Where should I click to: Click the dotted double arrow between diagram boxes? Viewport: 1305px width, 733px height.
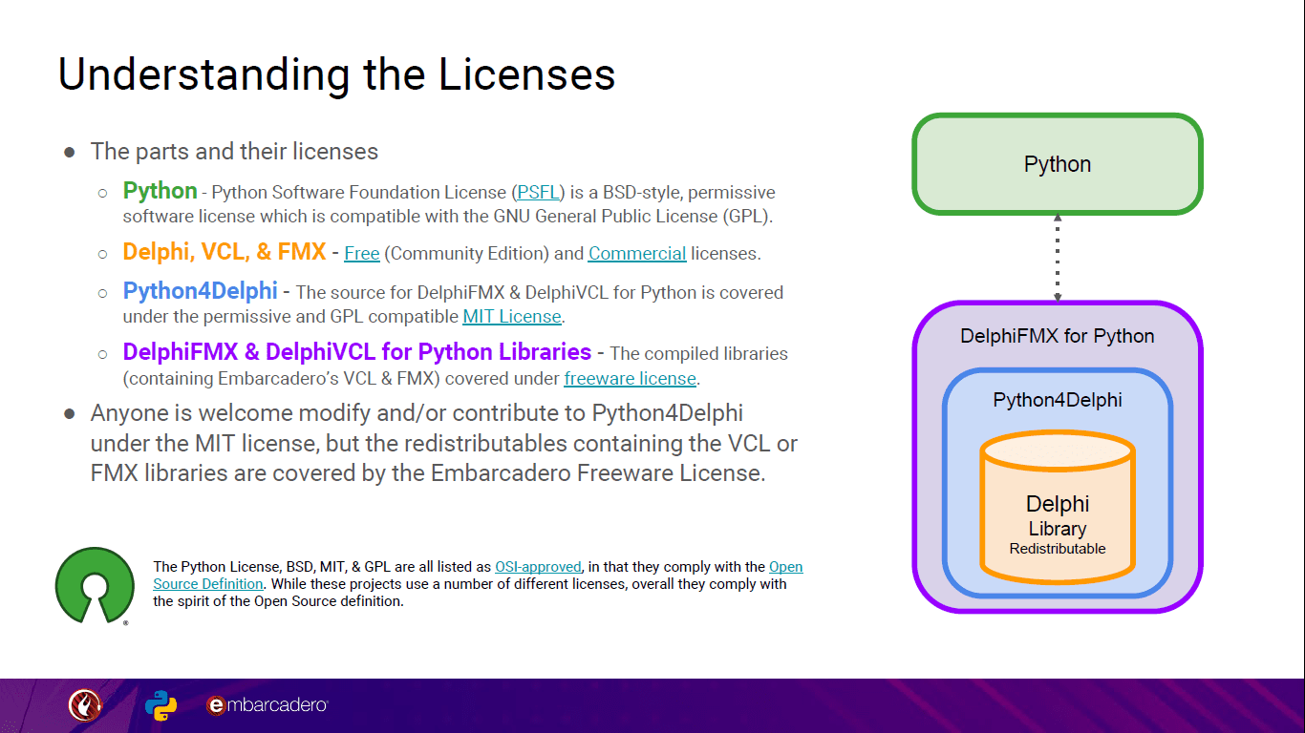tap(1058, 258)
